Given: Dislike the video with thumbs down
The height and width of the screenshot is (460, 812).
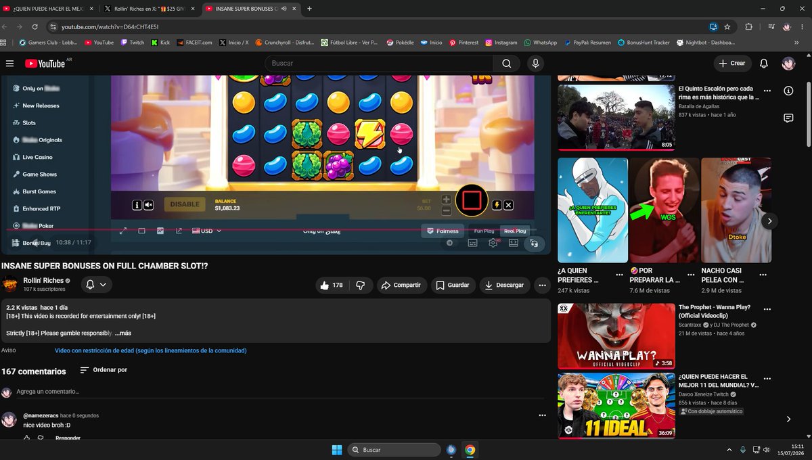Looking at the screenshot, I should point(360,285).
